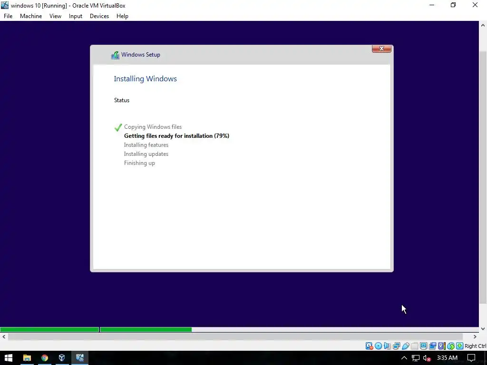Click the green checkmark beside Copying Windows files

[118, 127]
